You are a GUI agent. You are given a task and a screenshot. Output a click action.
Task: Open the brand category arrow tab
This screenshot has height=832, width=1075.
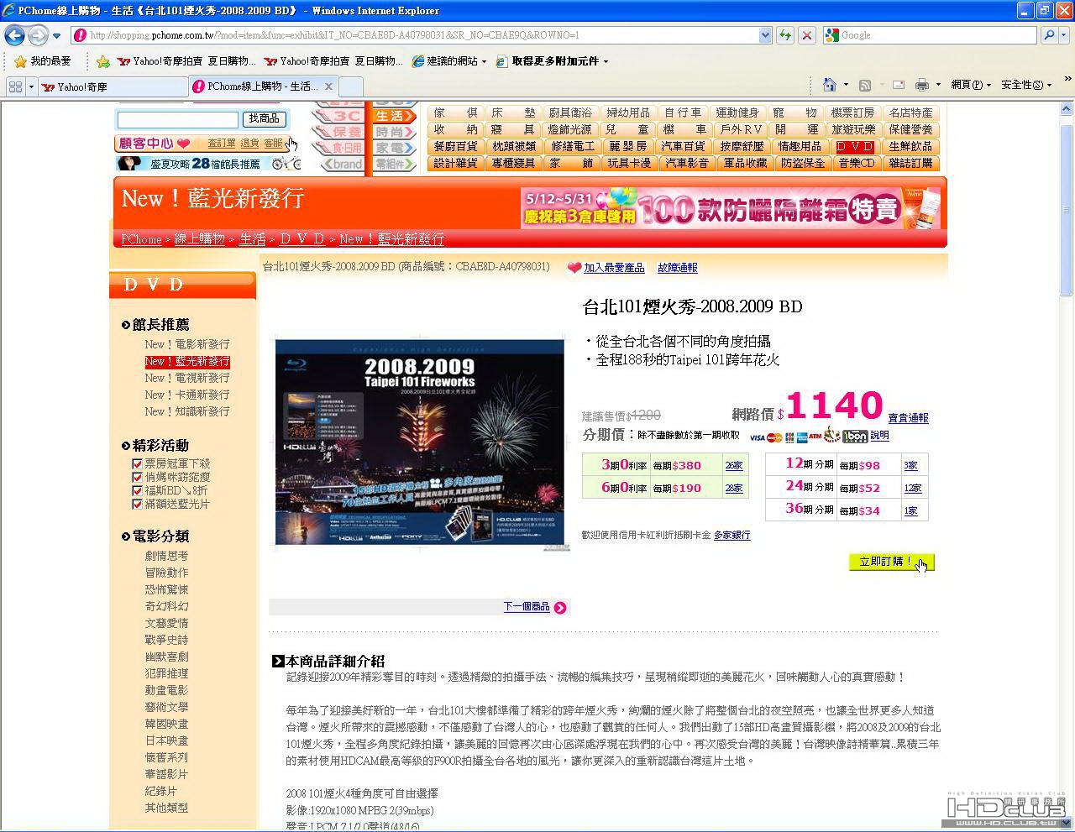(343, 165)
